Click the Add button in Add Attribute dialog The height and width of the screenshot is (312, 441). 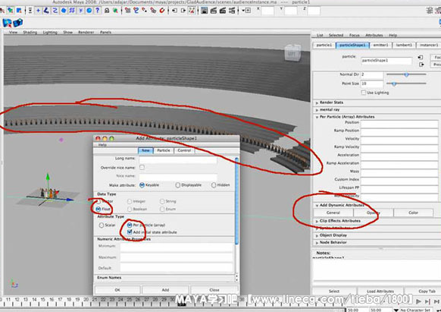pyautogui.click(x=165, y=290)
